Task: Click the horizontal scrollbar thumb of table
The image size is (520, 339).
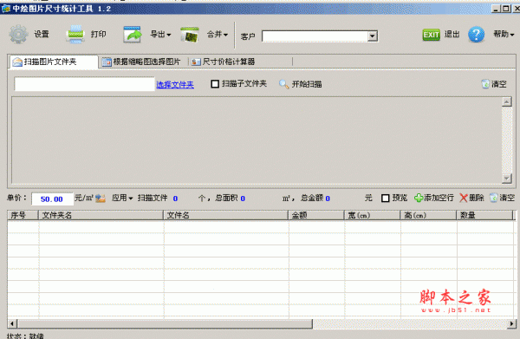Action: pyautogui.click(x=165, y=323)
